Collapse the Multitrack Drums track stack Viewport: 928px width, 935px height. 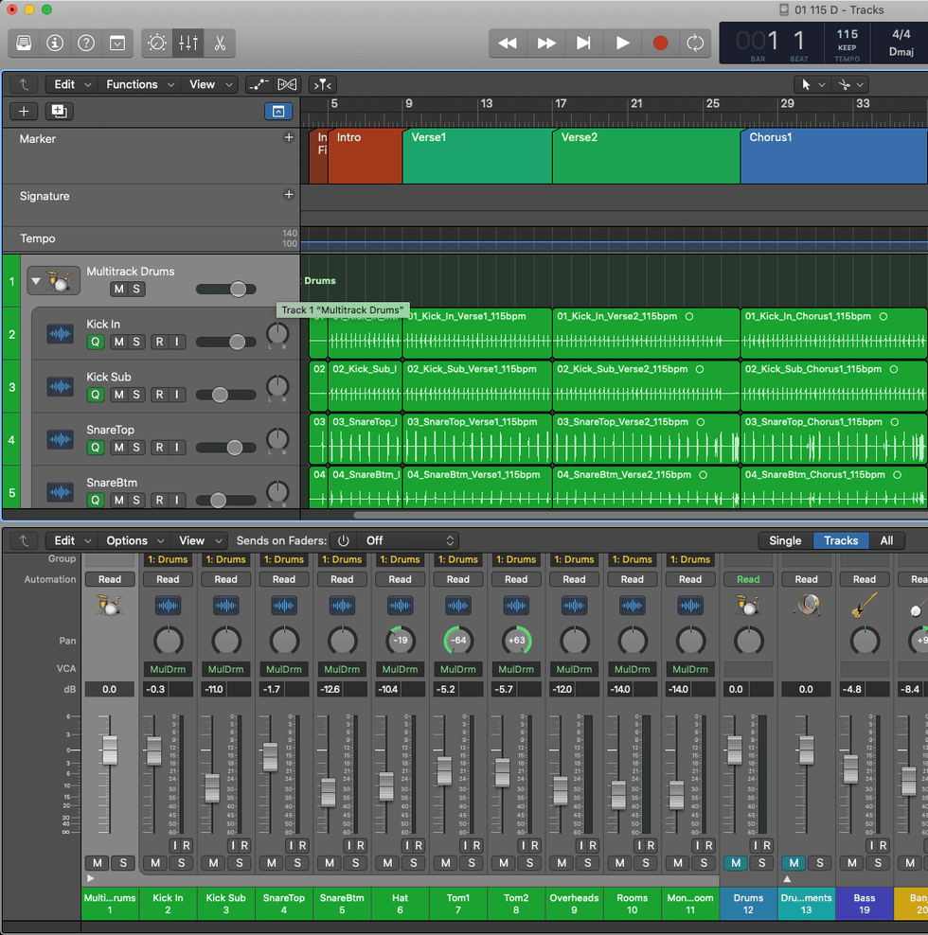coord(37,280)
